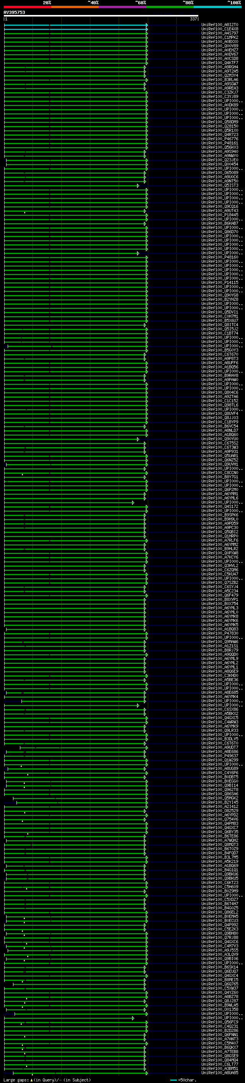
Task: Select the hit label UniRef100_C1BYP9
Action: coord(220,422)
